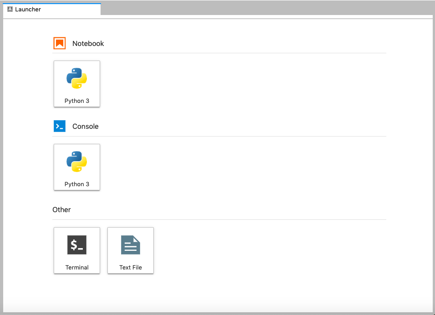Click the Other section heading text
This screenshot has height=315, width=435.
click(61, 210)
